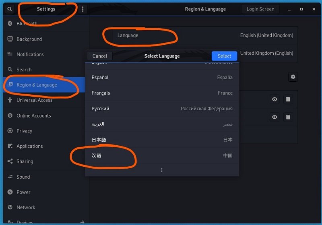This screenshot has height=225, width=322.
Task: Choose Français from the language list
Action: [162, 93]
